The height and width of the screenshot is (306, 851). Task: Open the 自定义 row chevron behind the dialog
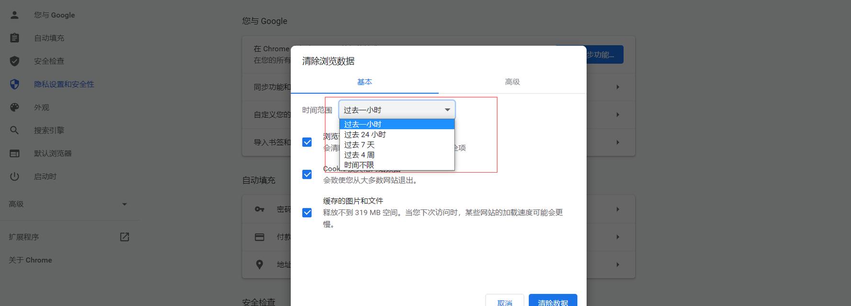click(618, 115)
